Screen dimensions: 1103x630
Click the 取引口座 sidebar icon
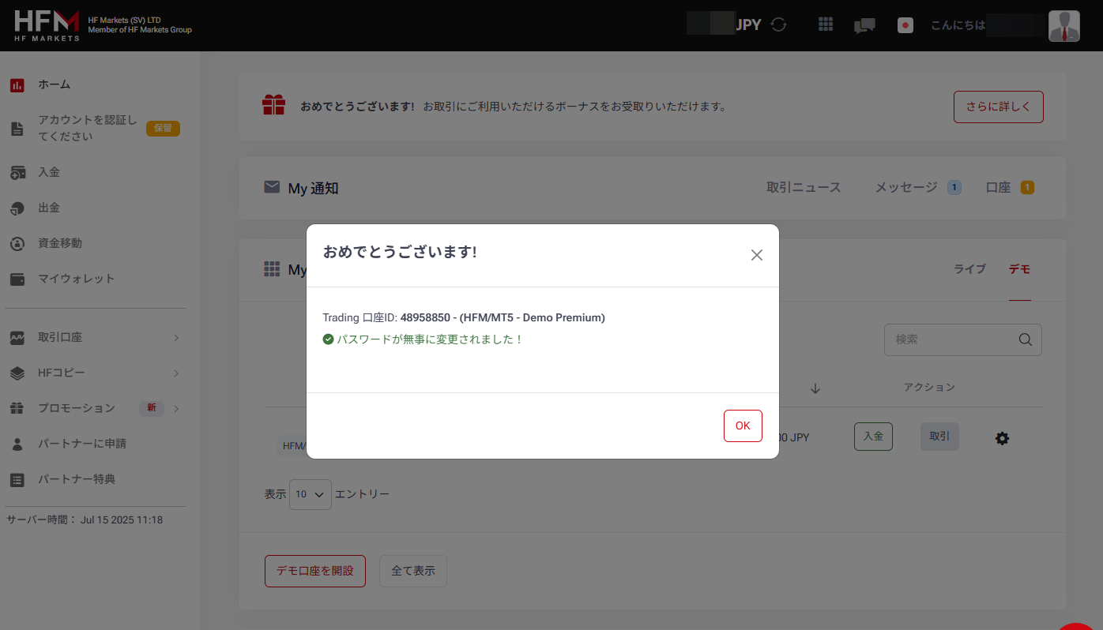click(x=17, y=337)
